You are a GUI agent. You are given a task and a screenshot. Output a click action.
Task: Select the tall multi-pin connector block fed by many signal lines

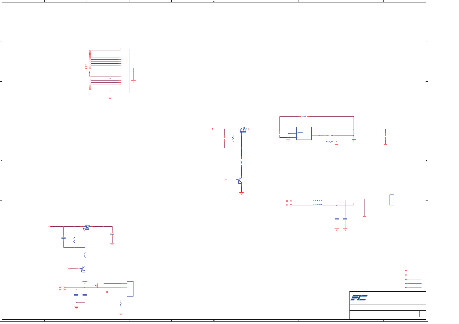(x=125, y=71)
